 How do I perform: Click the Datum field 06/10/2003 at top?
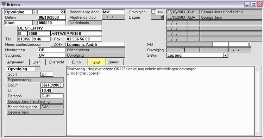[x=52, y=17]
